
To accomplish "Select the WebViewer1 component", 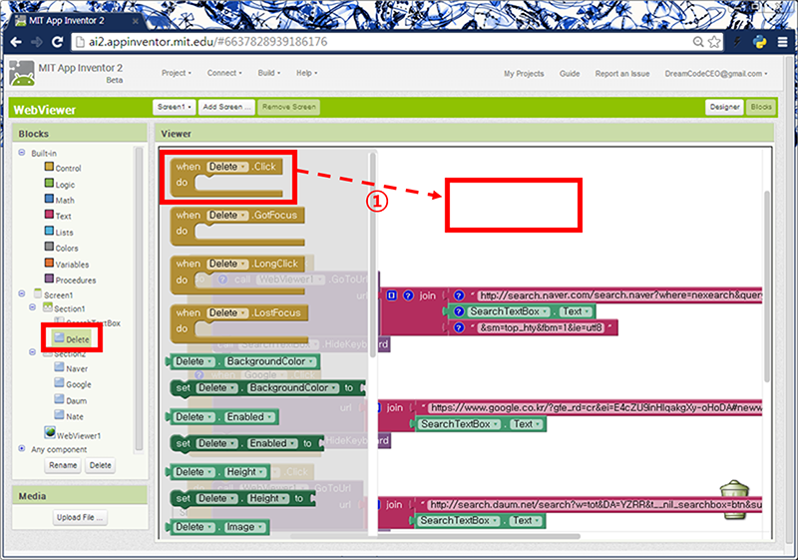I will [73, 434].
